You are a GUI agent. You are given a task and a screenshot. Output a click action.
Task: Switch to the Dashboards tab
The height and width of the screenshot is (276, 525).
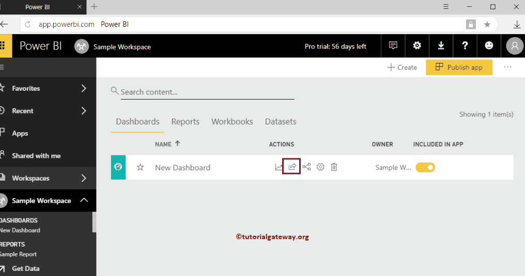tap(137, 122)
